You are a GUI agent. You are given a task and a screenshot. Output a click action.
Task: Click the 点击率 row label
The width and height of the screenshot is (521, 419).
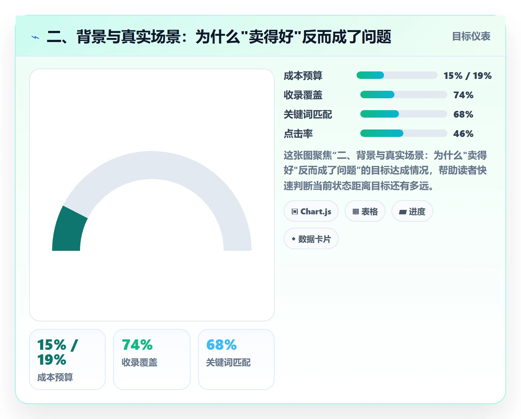(x=298, y=134)
